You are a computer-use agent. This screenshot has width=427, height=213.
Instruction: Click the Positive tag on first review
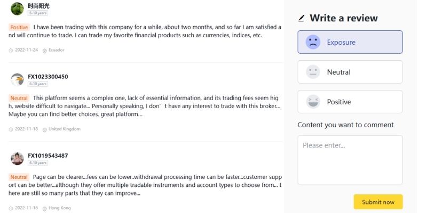click(19, 27)
